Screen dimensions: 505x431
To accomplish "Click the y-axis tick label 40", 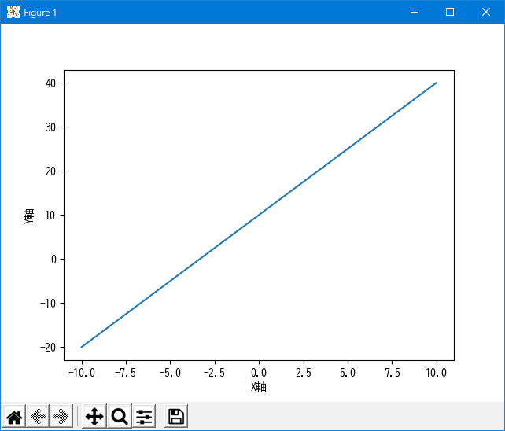I will point(50,83).
